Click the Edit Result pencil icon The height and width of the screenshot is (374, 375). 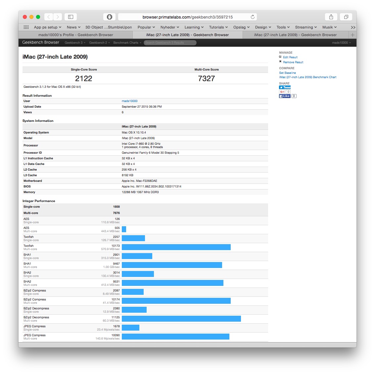(280, 57)
